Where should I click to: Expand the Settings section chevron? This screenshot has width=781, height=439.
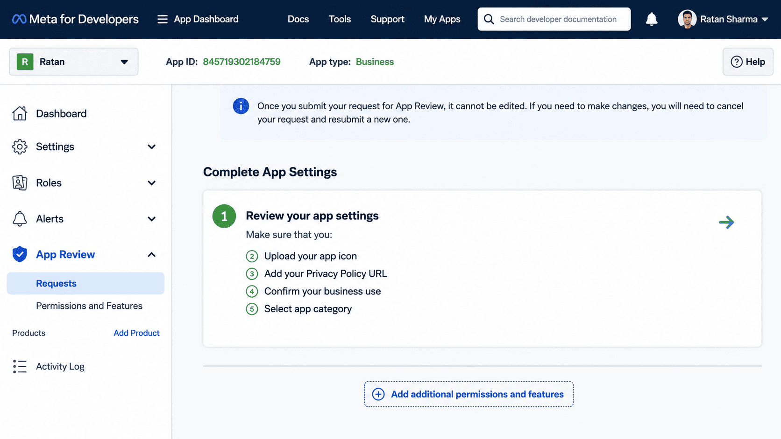tap(151, 147)
